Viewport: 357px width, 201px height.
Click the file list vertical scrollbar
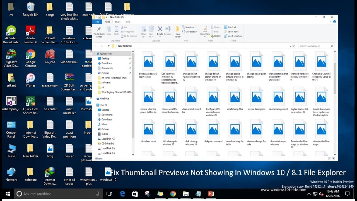(335, 78)
